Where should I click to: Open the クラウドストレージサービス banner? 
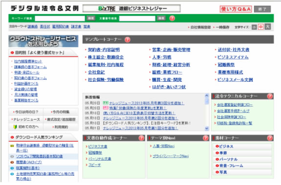(43, 41)
